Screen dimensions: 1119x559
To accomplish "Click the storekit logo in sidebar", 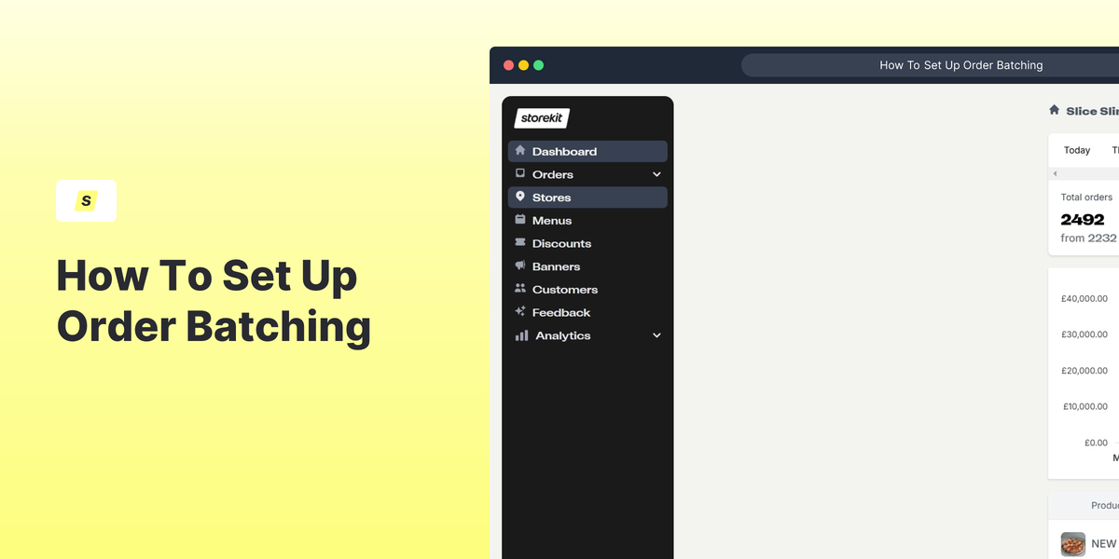I will click(542, 118).
